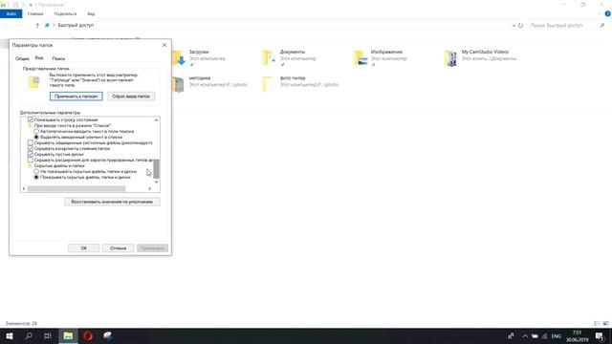Open the Загрузки folder icon
Viewport: 612px width, 344px height.
179,58
